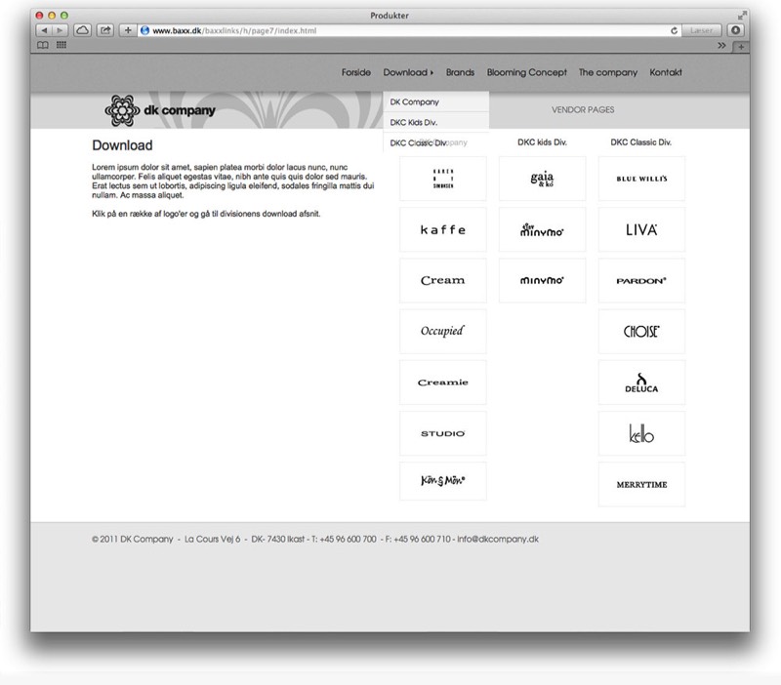Image resolution: width=781 pixels, height=685 pixels.
Task: Open iCloud tabs cloud icon
Action: point(83,30)
